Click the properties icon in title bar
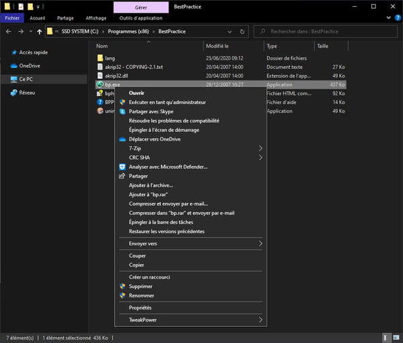This screenshot has width=403, height=343. (21, 7)
